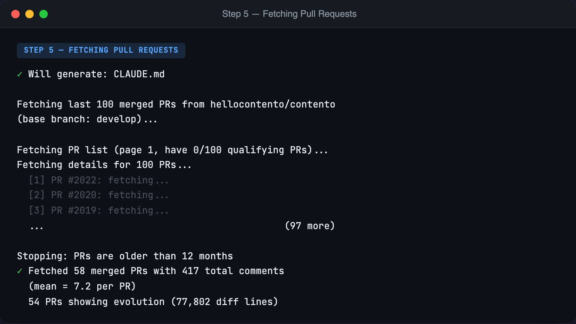
Task: Click PR #2022 fetching entry
Action: (x=98, y=180)
